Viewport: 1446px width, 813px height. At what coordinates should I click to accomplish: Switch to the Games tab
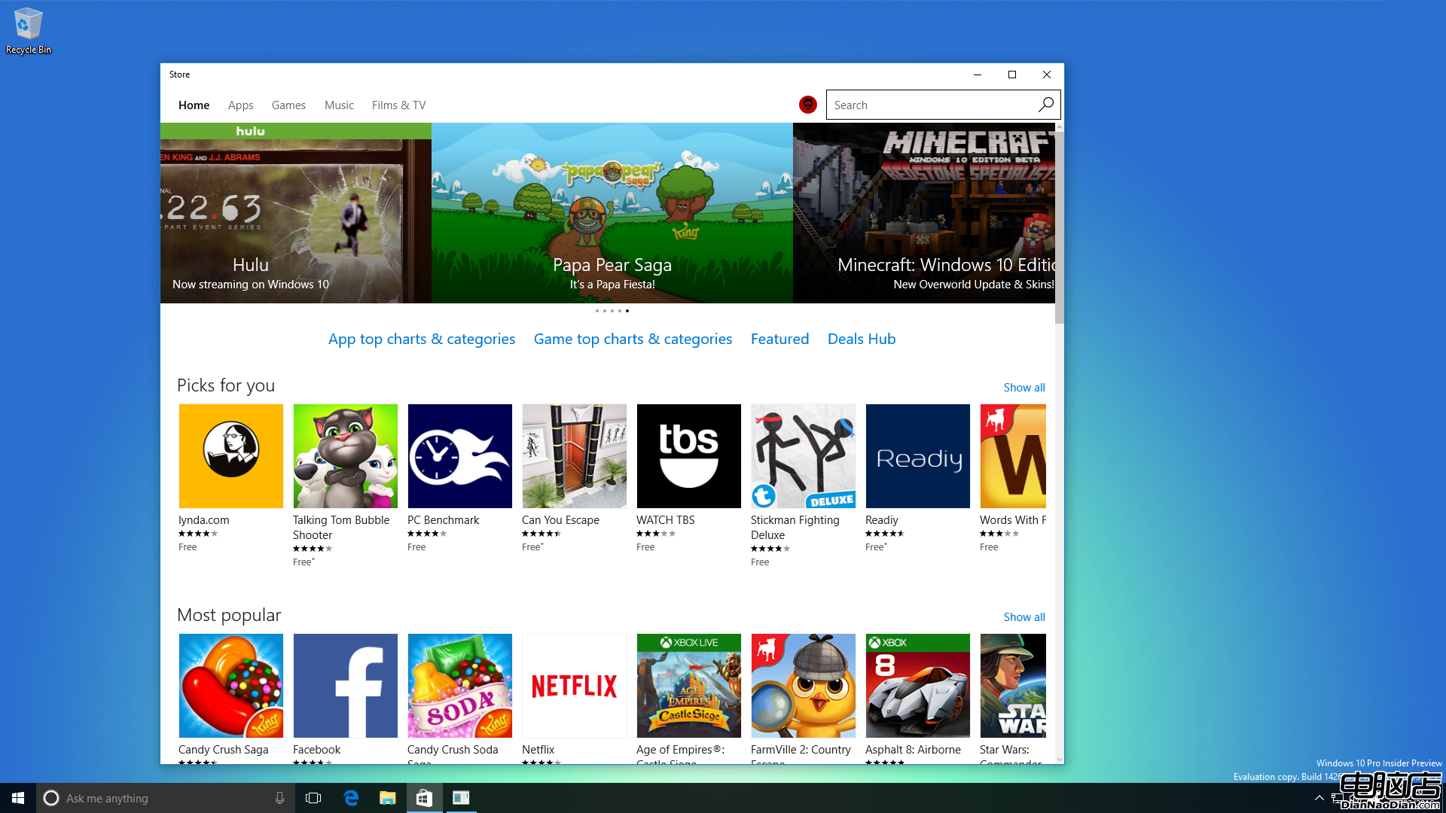pos(288,105)
